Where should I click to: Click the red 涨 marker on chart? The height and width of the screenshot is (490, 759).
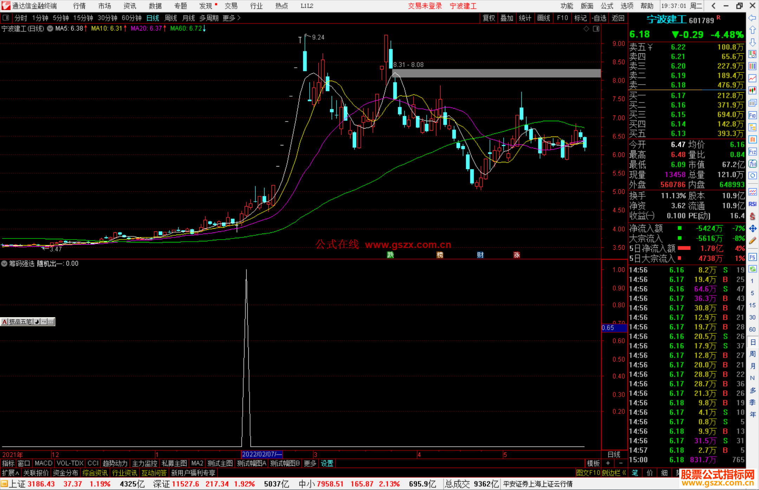coord(517,255)
